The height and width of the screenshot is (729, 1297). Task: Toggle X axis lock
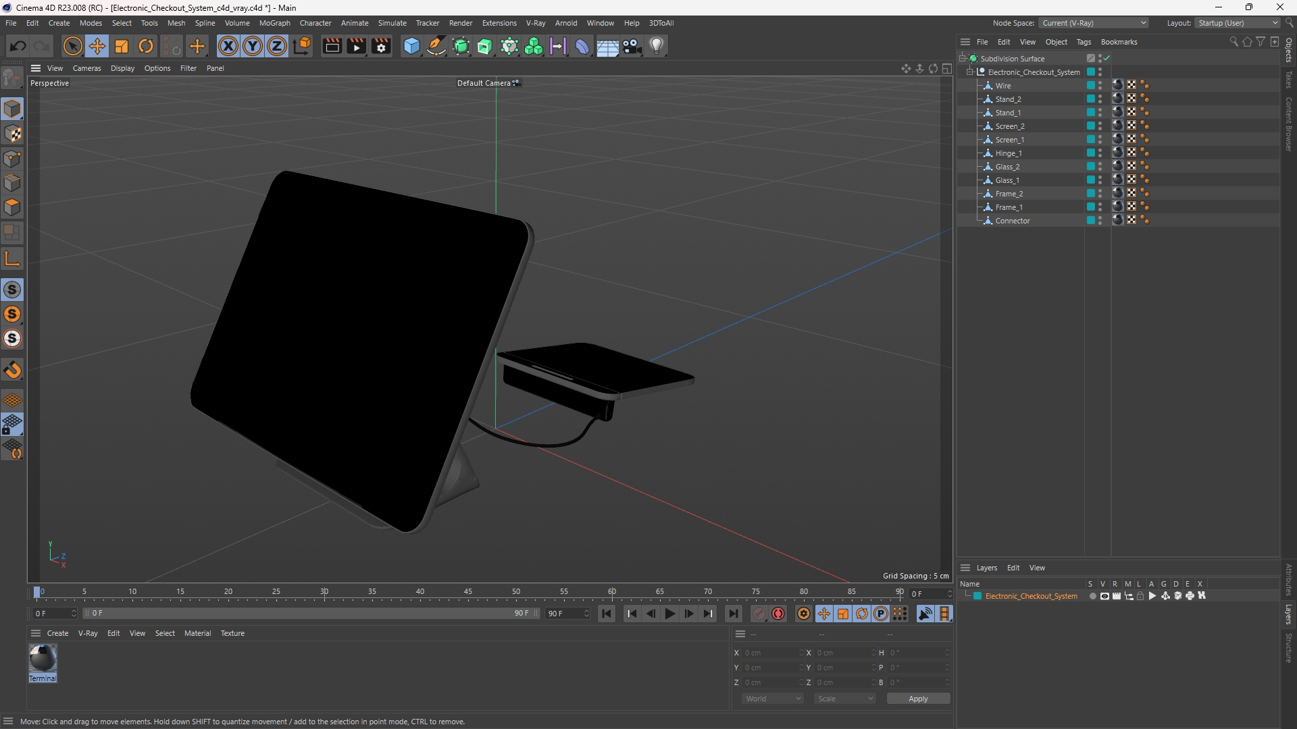(x=228, y=46)
